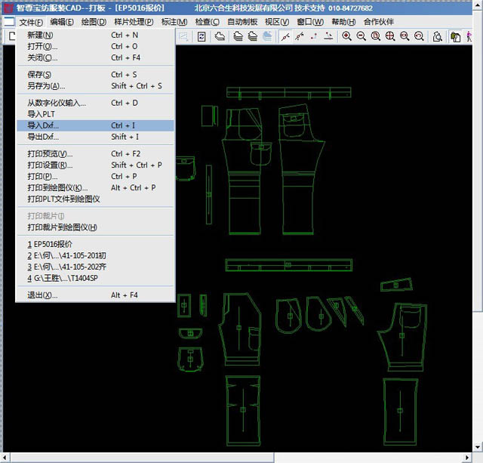Click the zoom window magnifier icon

tap(405, 36)
